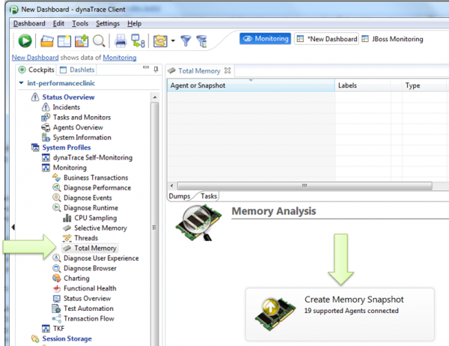
Task: Switch to the Dumps tab
Action: [x=180, y=196]
